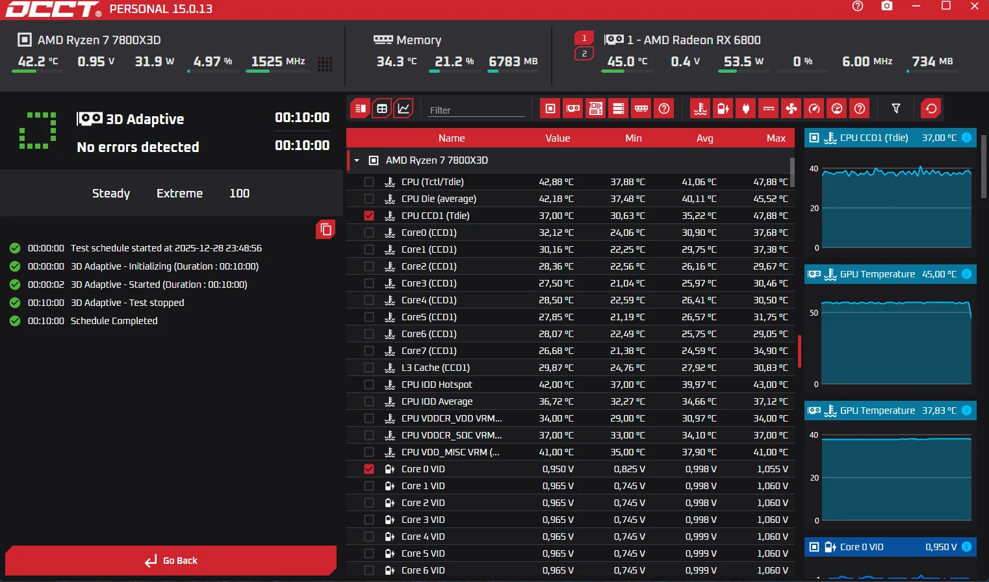The height and width of the screenshot is (582, 989).
Task: Click the Go Back button
Action: pyautogui.click(x=171, y=561)
